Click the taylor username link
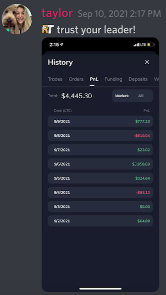Image resolution: width=166 pixels, height=295 pixels. click(x=57, y=13)
